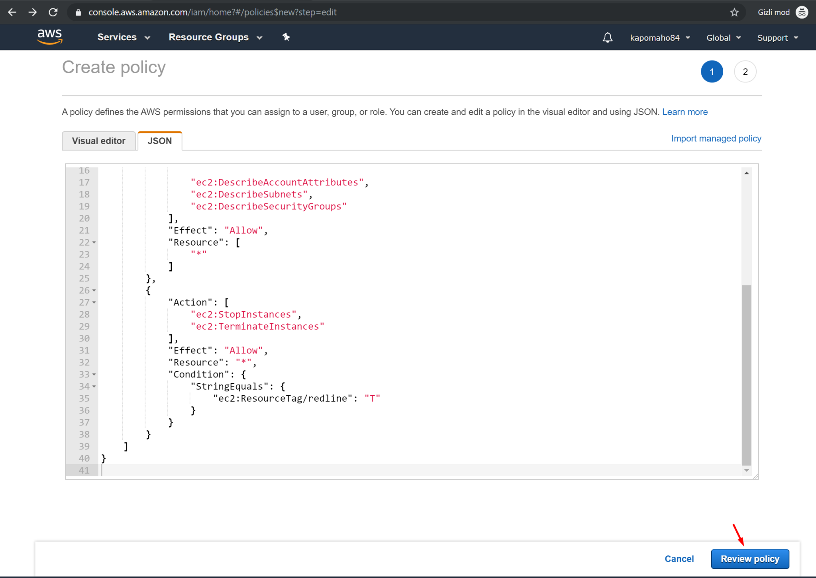Click step 1 circle indicator
Image resolution: width=816 pixels, height=578 pixels.
click(x=712, y=72)
